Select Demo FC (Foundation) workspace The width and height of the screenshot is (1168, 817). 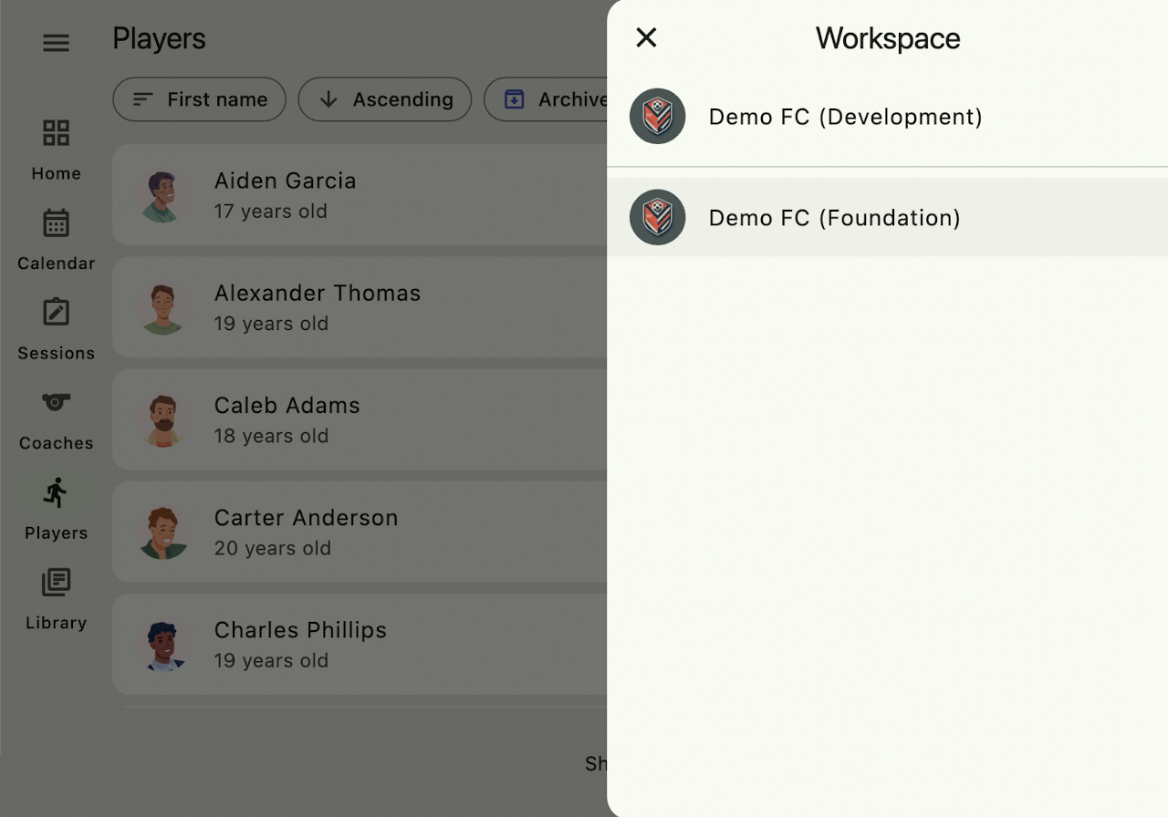(834, 218)
